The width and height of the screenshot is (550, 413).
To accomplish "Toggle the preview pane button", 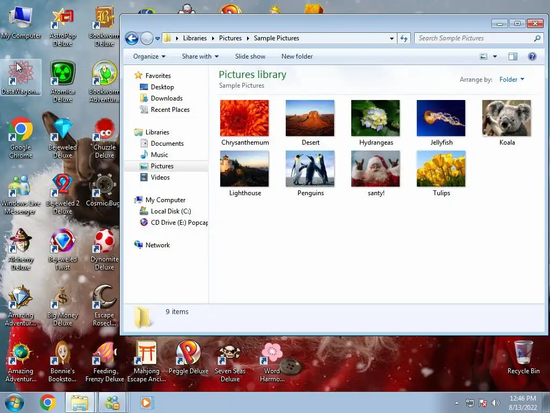I will click(513, 56).
